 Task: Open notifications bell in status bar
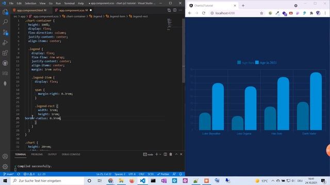[x=180, y=174]
